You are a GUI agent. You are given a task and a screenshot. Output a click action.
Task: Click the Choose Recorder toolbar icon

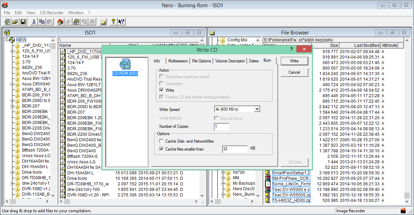coord(76,22)
